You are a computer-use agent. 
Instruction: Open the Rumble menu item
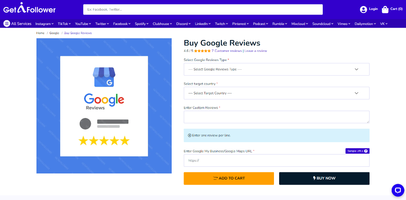(x=280, y=24)
